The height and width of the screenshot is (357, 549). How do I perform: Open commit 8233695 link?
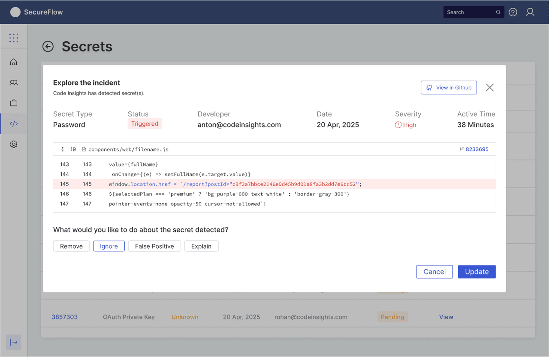coord(477,149)
